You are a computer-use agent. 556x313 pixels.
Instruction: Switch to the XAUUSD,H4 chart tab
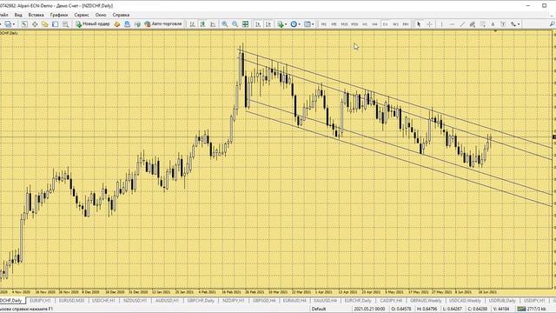click(325, 301)
